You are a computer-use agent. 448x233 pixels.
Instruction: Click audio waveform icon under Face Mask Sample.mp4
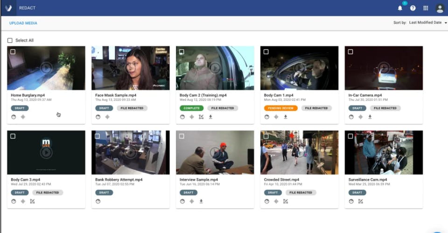tap(107, 117)
